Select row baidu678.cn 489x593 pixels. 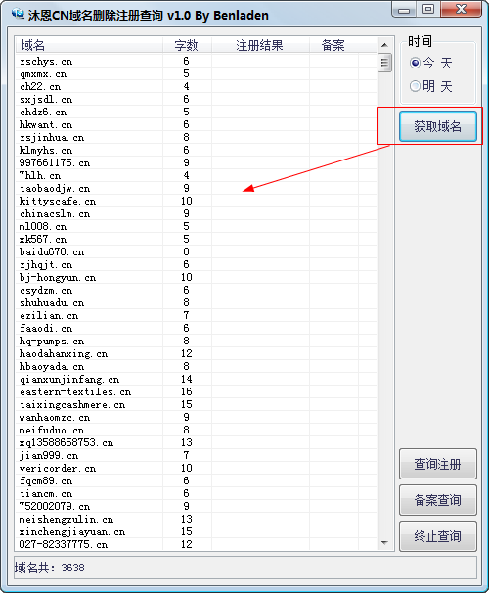tap(197, 251)
